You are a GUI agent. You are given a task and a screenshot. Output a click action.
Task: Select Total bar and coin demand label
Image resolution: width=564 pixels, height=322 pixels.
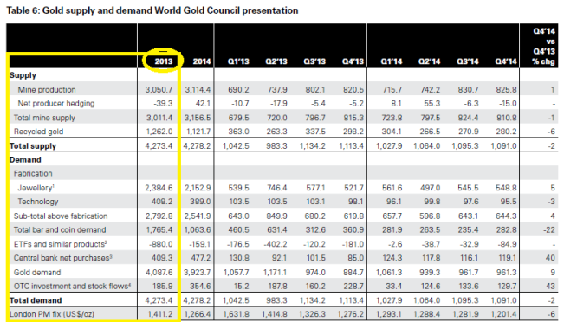[60, 229]
